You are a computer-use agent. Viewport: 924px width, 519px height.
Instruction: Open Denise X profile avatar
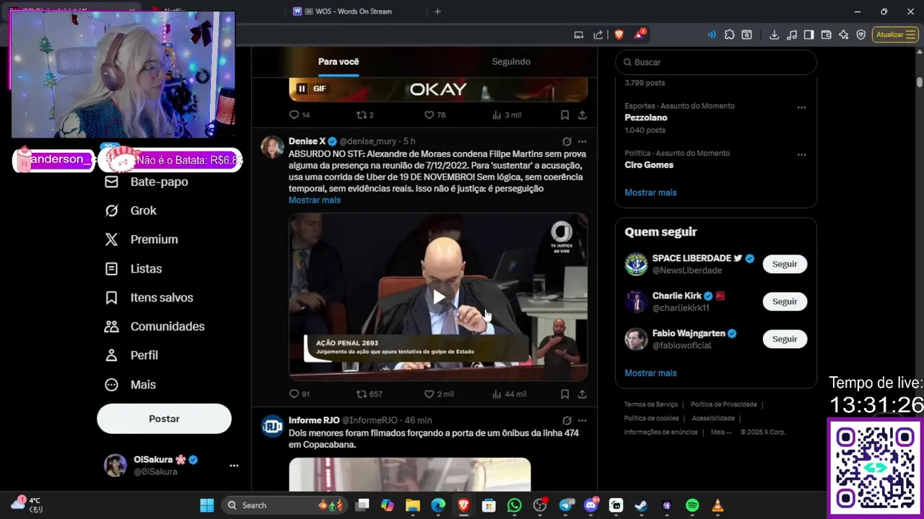pos(272,146)
